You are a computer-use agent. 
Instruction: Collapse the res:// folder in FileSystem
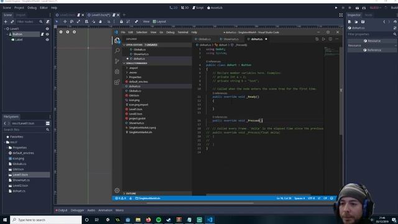[x=4, y=142]
